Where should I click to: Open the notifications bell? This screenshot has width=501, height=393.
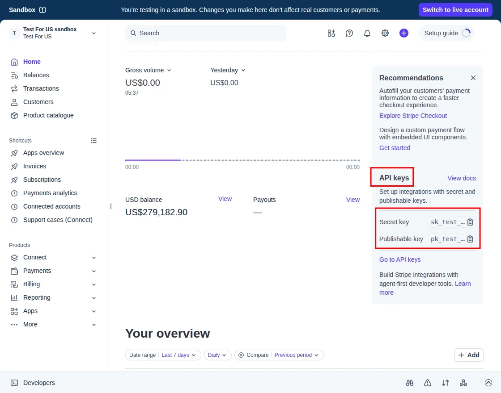click(x=367, y=33)
